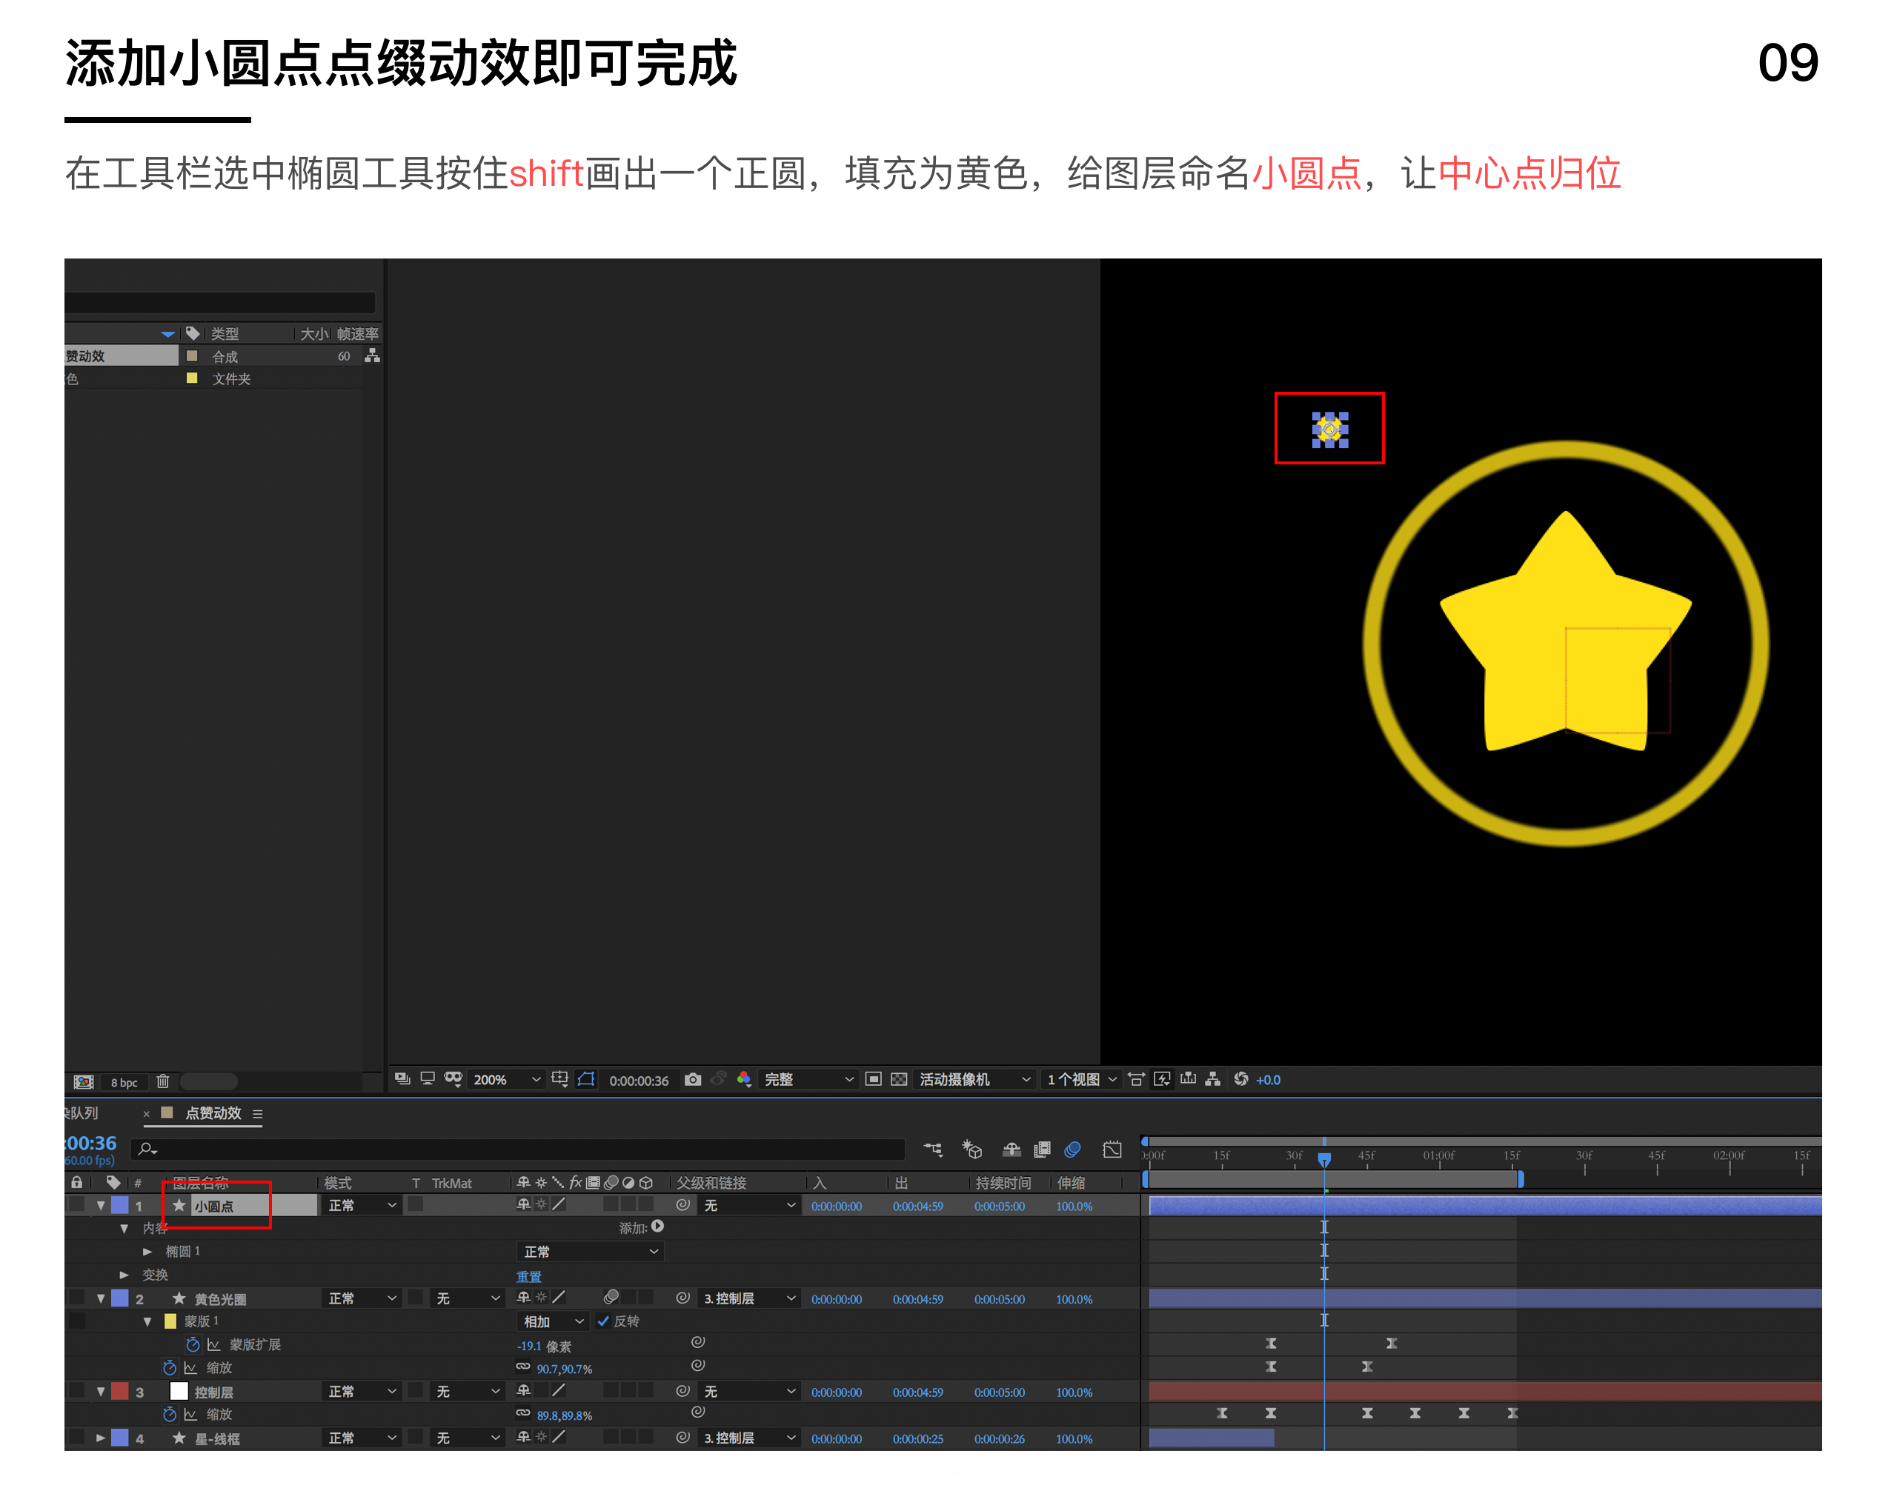Click the Draft 3D icon in timeline

971,1149
